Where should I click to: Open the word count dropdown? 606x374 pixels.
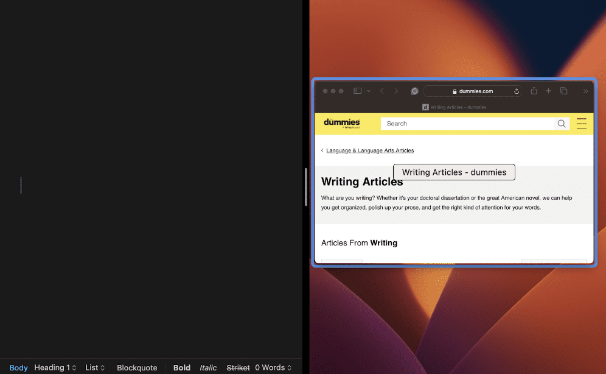pos(273,367)
